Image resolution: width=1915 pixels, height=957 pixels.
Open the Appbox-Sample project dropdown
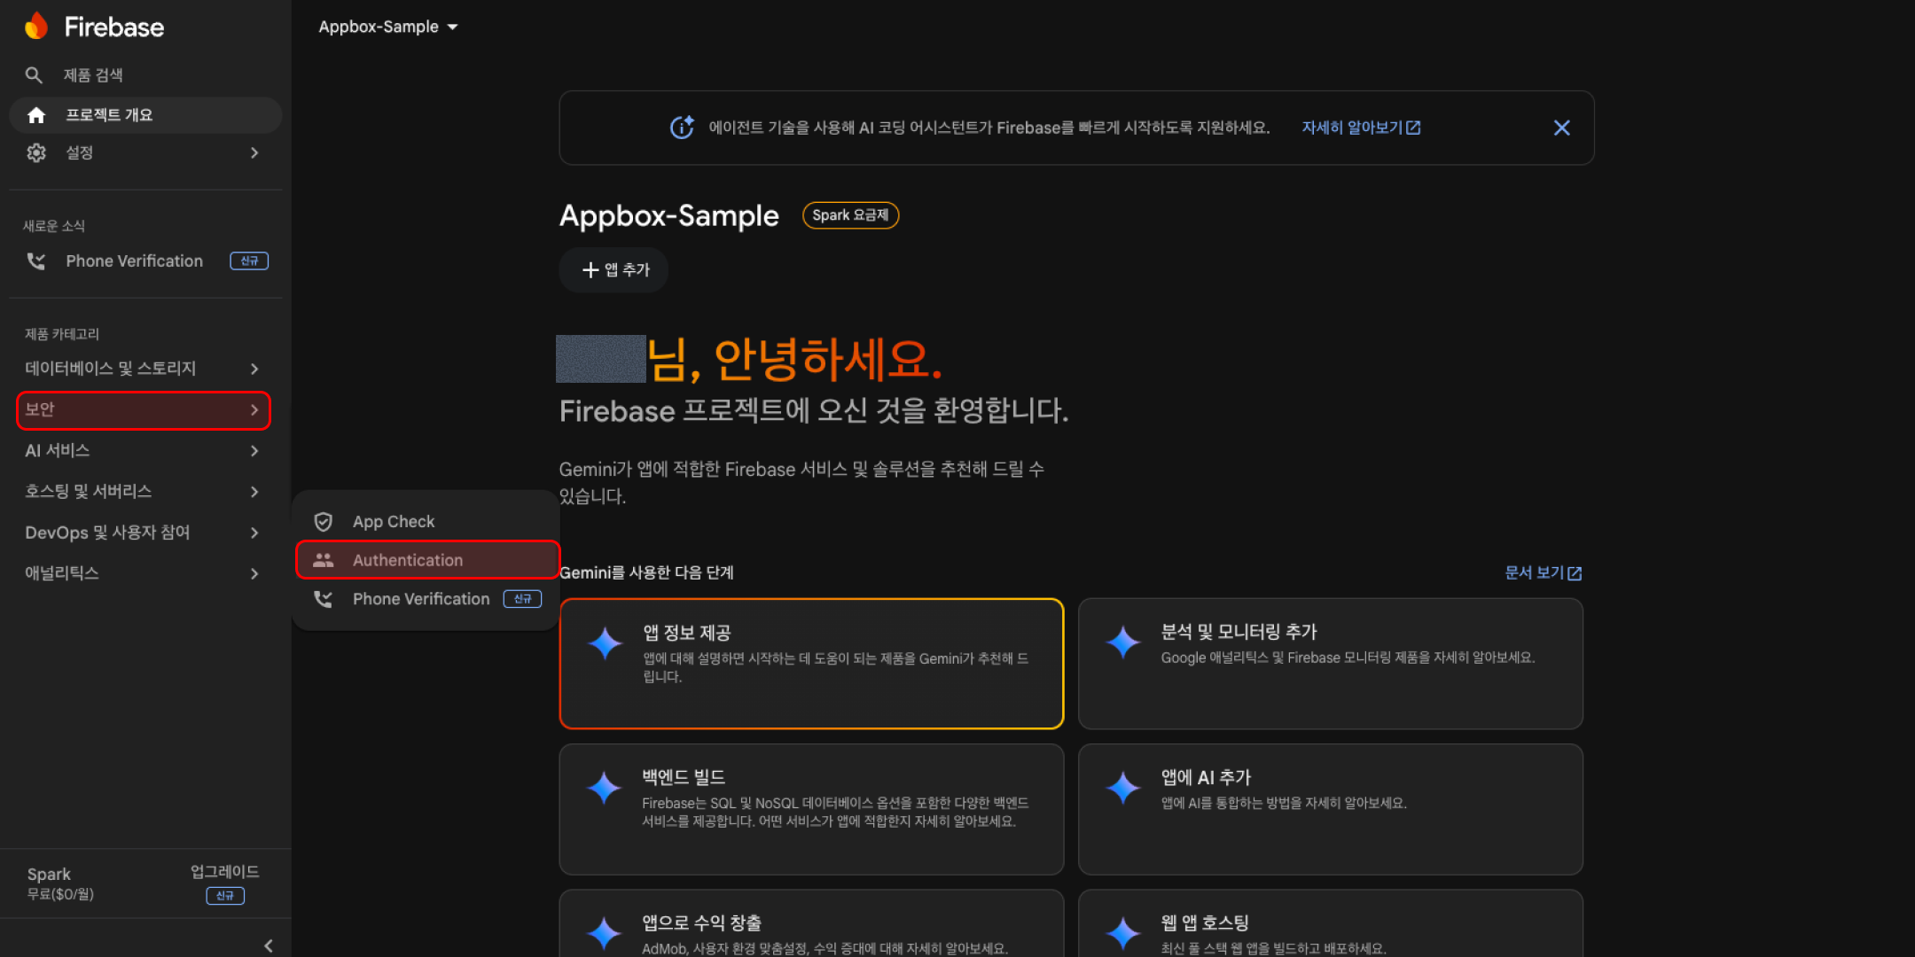coord(388,27)
